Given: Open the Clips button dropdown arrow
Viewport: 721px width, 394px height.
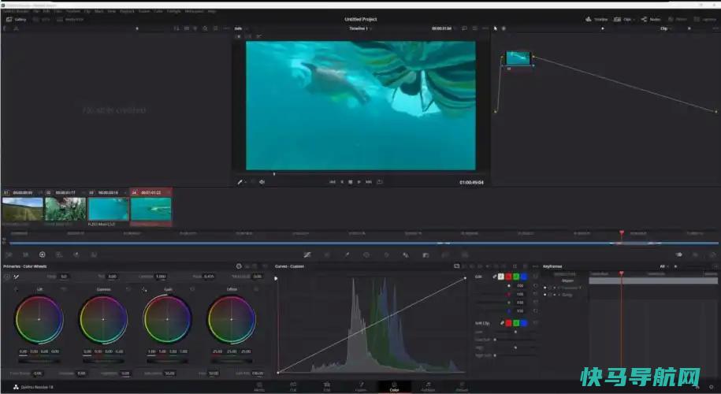Looking at the screenshot, I should 634,20.
